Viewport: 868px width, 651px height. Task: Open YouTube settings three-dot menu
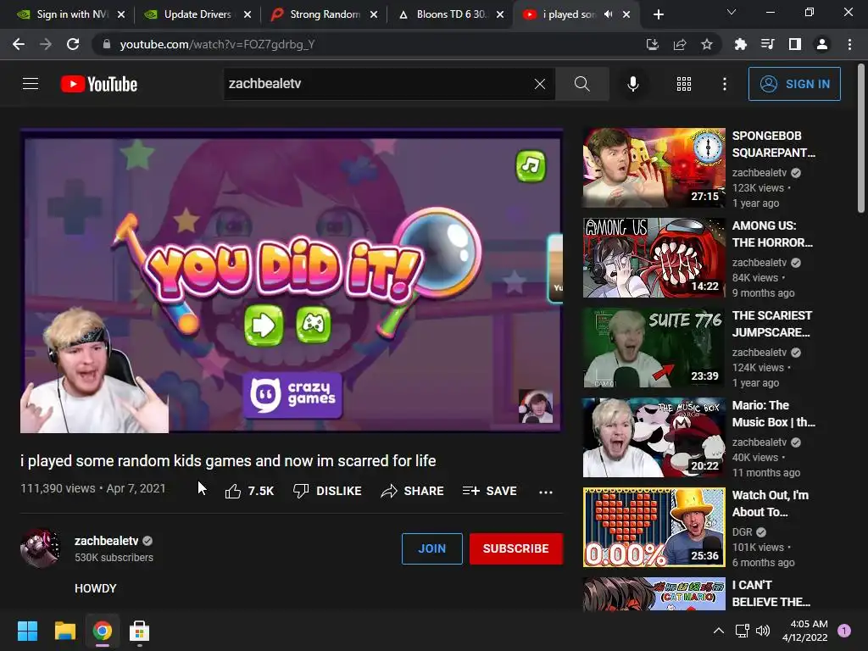pos(725,84)
